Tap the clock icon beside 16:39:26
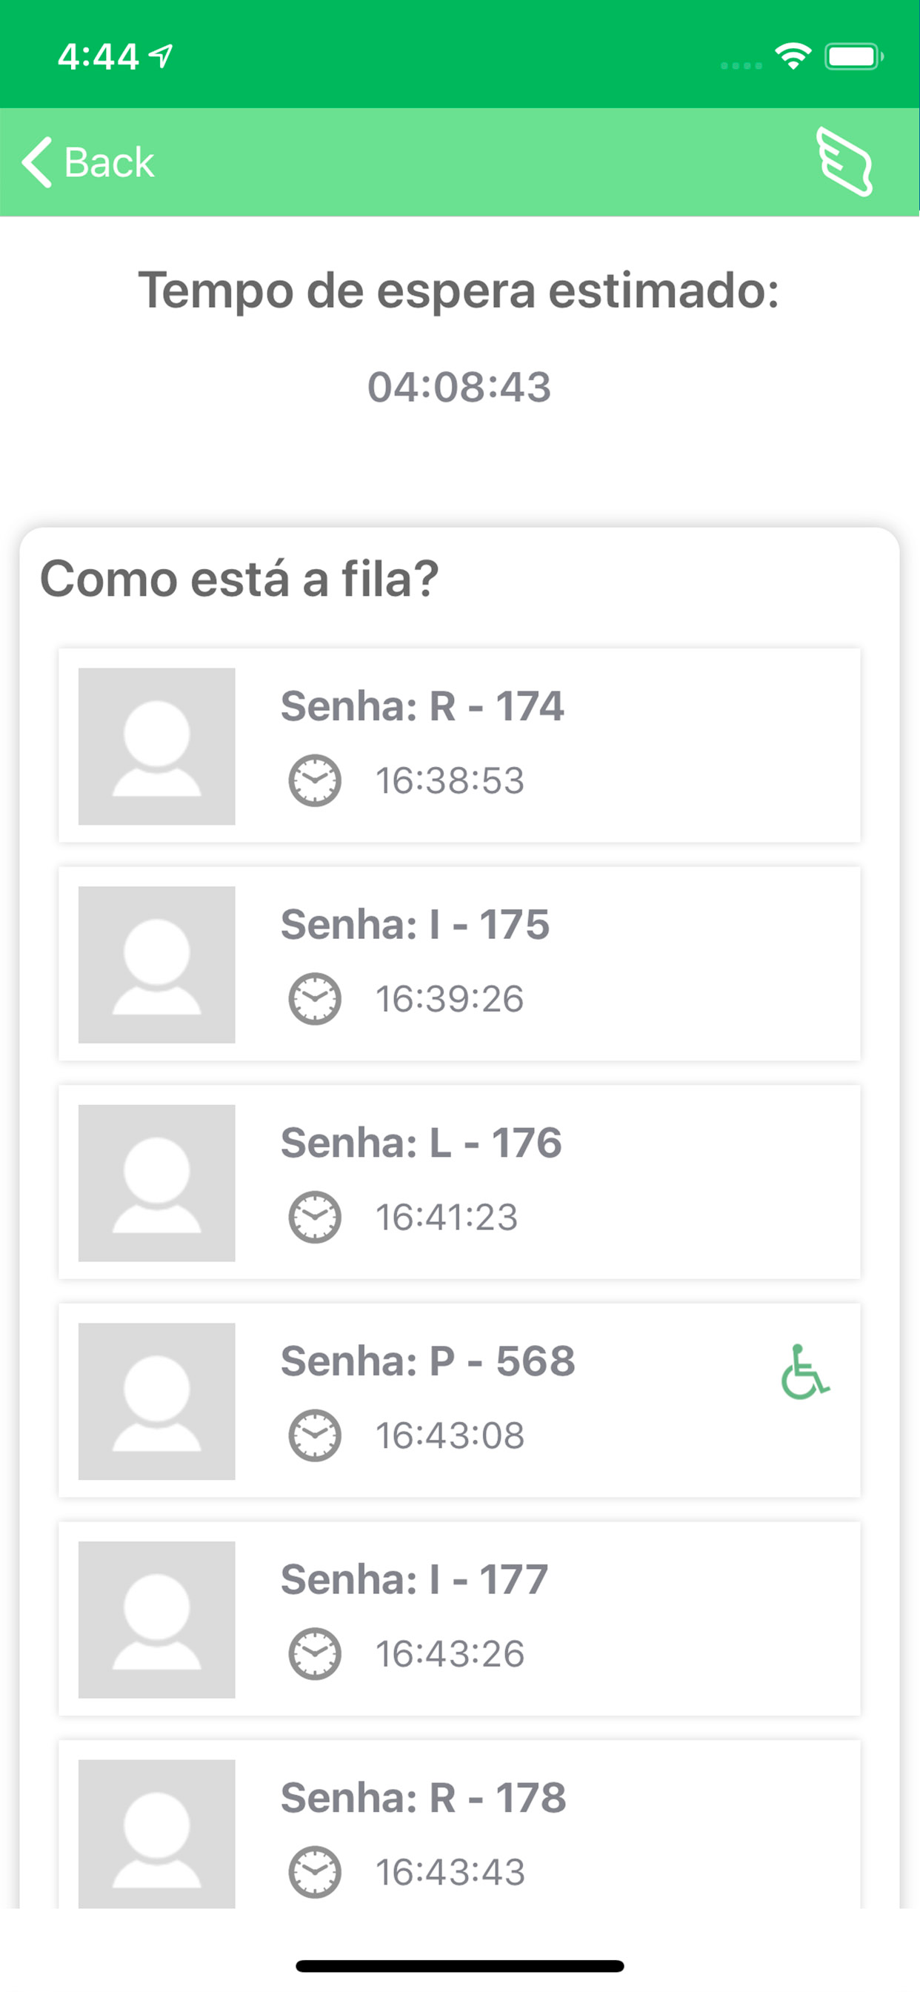 [x=315, y=998]
